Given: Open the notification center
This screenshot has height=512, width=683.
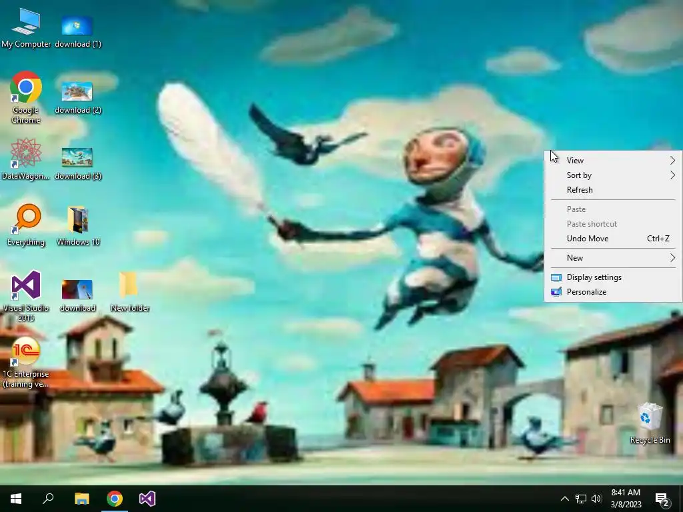Looking at the screenshot, I should 662,499.
